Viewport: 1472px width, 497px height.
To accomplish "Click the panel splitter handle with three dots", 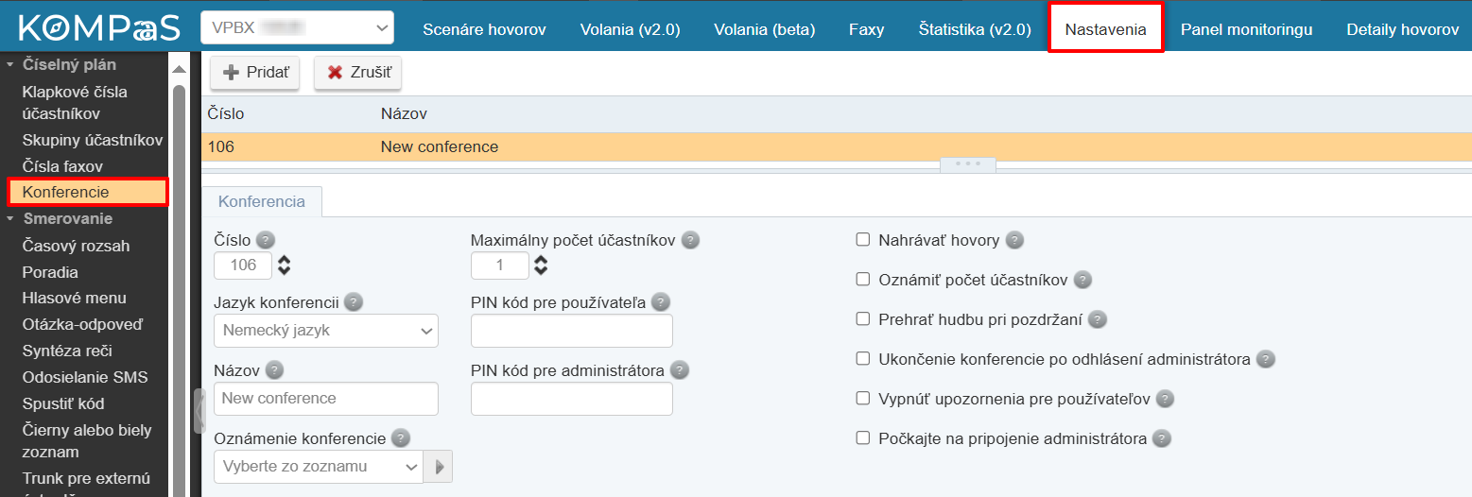I will coord(967,164).
